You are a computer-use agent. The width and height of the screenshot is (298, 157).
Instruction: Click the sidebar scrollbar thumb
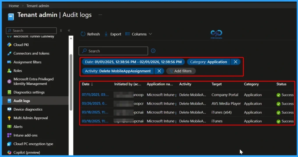[x=71, y=82]
